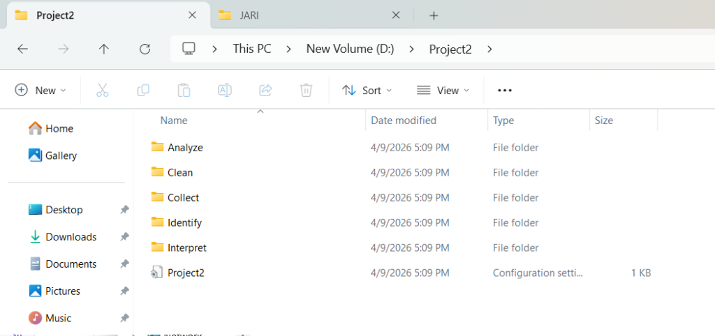Click the Cut scissors icon in toolbar
The height and width of the screenshot is (336, 715).
[103, 90]
